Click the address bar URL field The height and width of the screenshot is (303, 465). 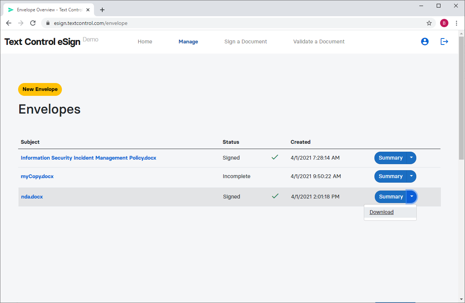coord(238,23)
